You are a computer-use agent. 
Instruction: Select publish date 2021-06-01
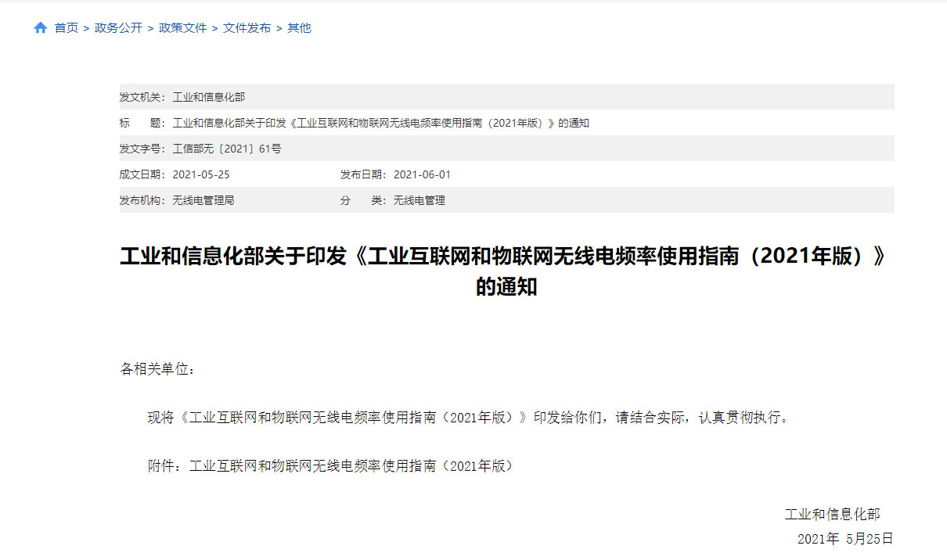pos(422,174)
